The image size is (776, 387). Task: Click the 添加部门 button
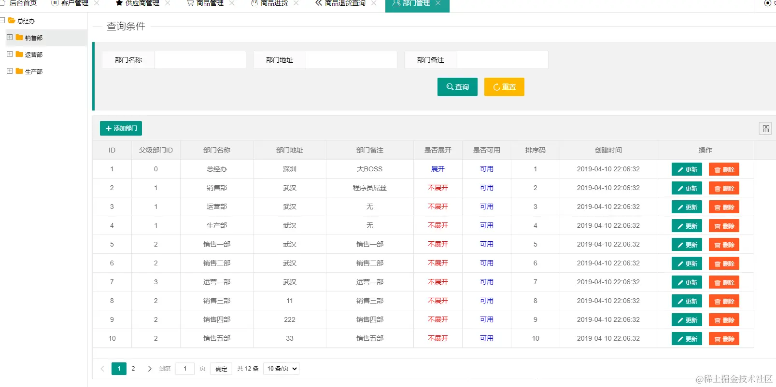[121, 128]
